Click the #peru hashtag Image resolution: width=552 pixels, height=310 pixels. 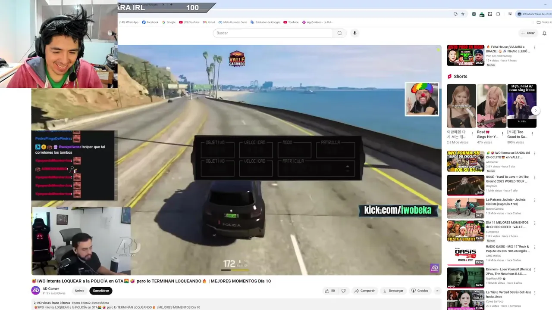coord(75,303)
